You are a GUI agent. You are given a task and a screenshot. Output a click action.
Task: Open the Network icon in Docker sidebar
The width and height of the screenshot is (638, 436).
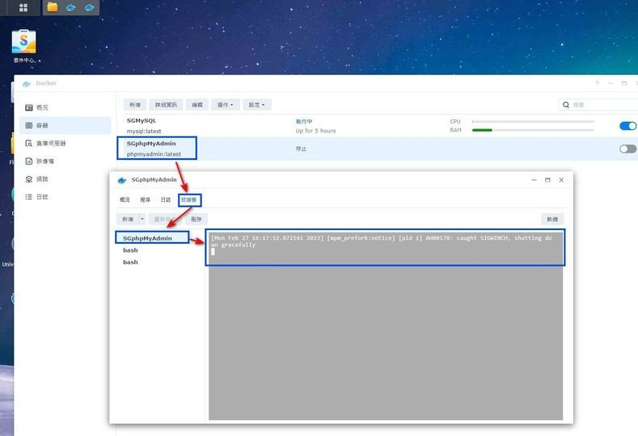[29, 178]
